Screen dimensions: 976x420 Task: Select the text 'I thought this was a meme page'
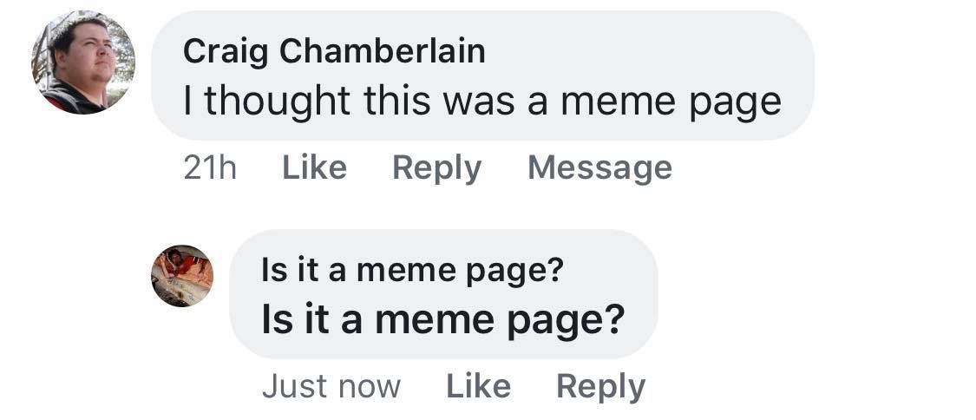[x=482, y=102]
